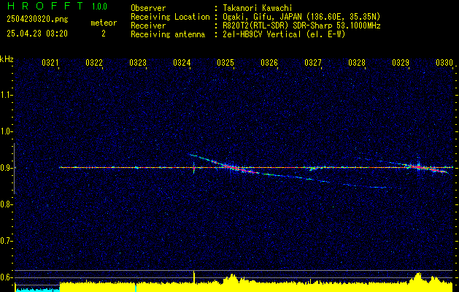The width and height of the screenshot is (459, 292).
Task: Click the version number 1.0.0
Action: [x=99, y=7]
